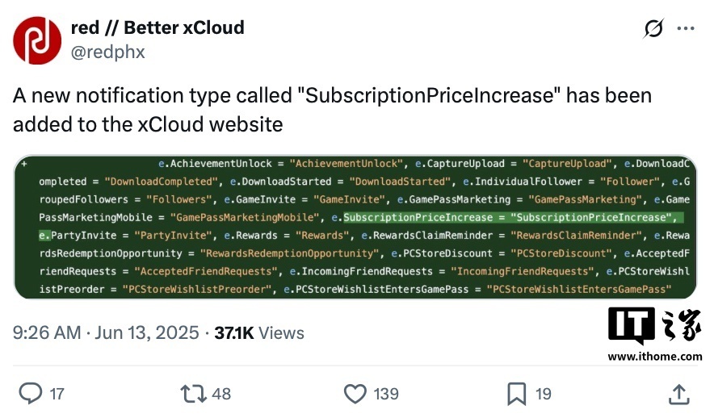Image resolution: width=714 pixels, height=418 pixels.
Task: Click the reply count 17
Action: (x=57, y=393)
